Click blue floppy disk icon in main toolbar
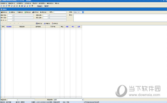The height and width of the screenshot is (103, 167). coord(24,6)
